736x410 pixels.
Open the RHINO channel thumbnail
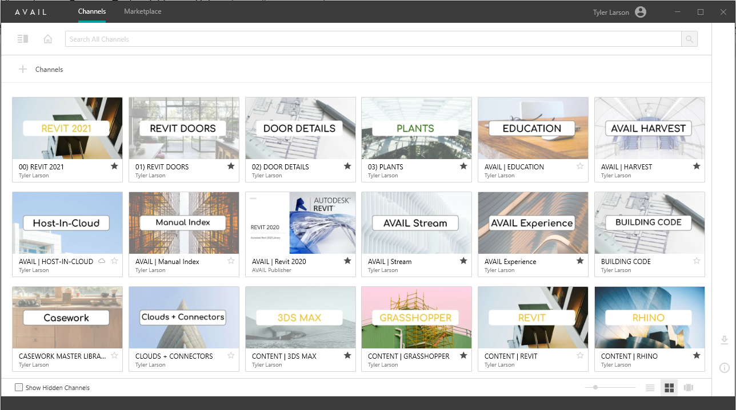coord(650,318)
